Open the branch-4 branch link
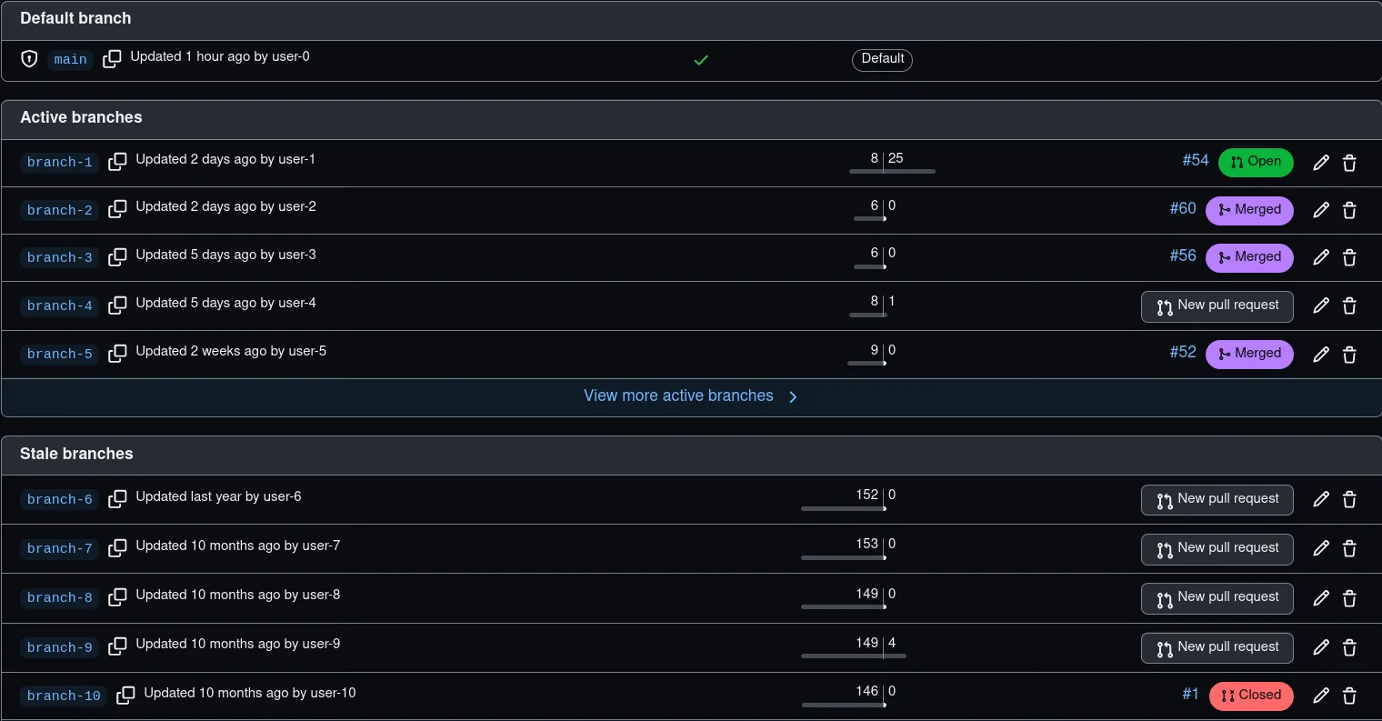1382x721 pixels. [60, 305]
